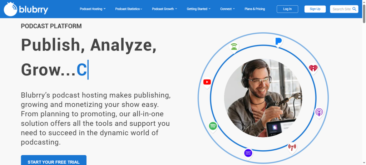Screen dimensions: 366x165
Task: Expand the Podcast Growth menu
Action: coord(164,9)
